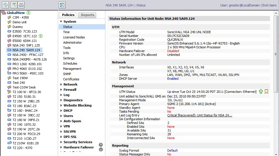Viewport: 279px width, 156px height.
Task: Click the icon beside NSA 2400 - FFAC.127
Action: tap(9, 55)
